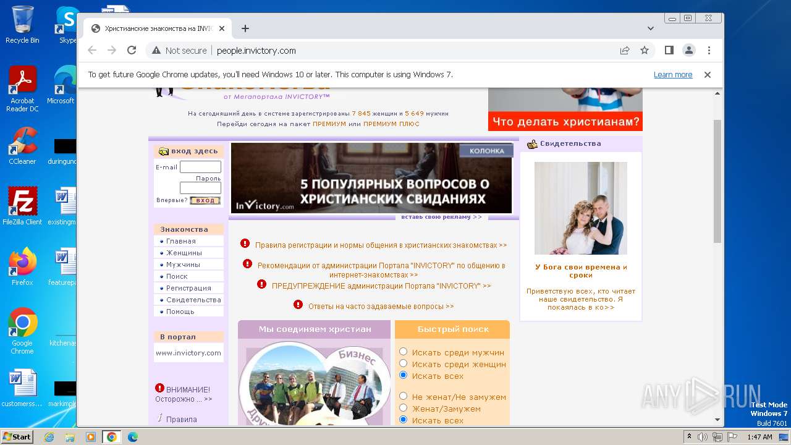Image resolution: width=791 pixels, height=445 pixels.
Task: Open Помощь menu item
Action: pyautogui.click(x=180, y=311)
